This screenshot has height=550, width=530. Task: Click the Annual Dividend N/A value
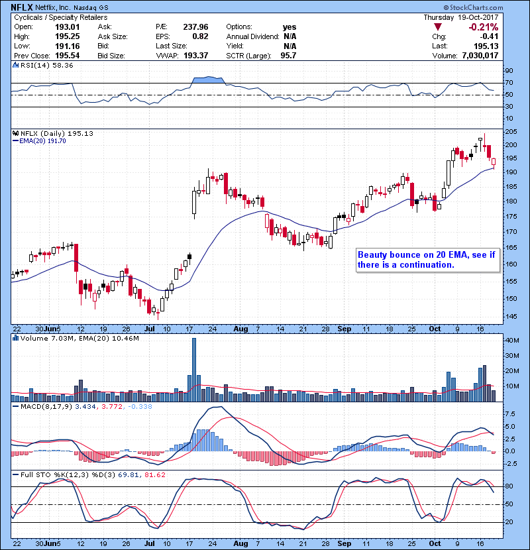tap(290, 36)
